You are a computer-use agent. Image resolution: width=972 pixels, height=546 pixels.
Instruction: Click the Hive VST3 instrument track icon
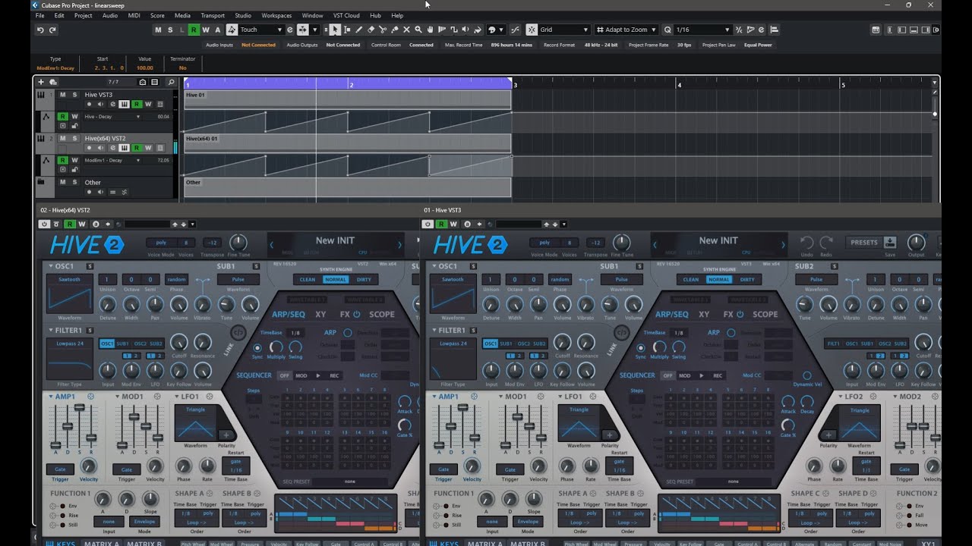tap(40, 95)
